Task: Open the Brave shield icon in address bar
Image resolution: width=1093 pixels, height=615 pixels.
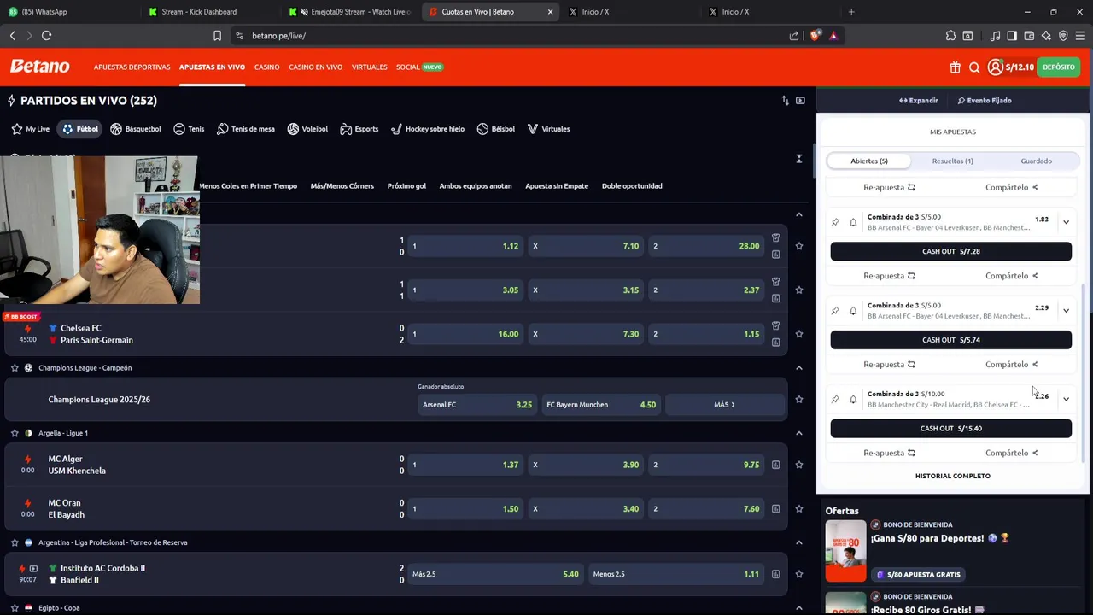Action: (x=815, y=36)
